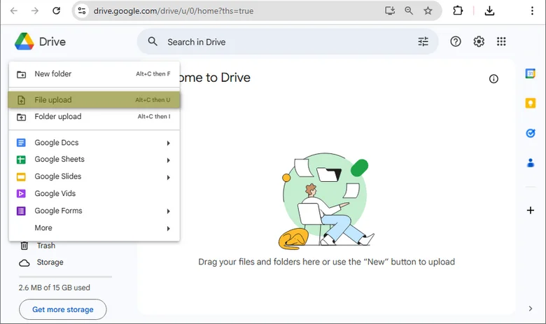Image resolution: width=546 pixels, height=324 pixels.
Task: Go forward in the browser
Action: point(35,10)
